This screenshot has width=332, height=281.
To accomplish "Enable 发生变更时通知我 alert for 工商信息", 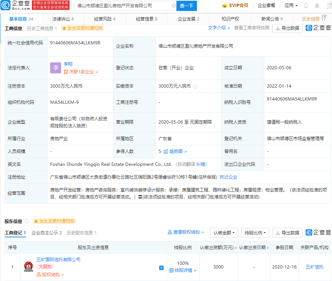I will click(82, 28).
